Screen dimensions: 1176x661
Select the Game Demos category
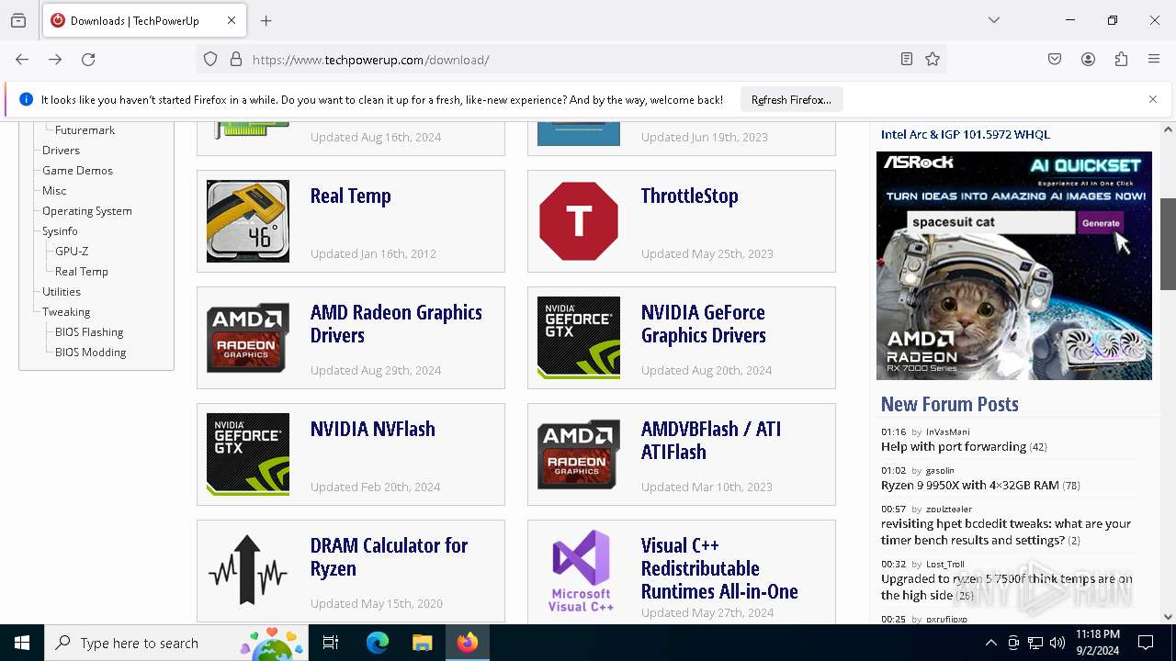click(x=77, y=171)
